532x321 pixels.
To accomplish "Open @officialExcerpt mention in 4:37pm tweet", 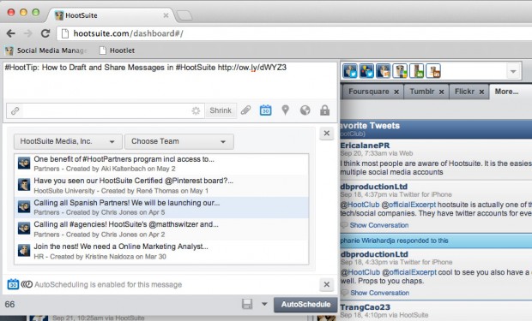I will pos(408,205).
